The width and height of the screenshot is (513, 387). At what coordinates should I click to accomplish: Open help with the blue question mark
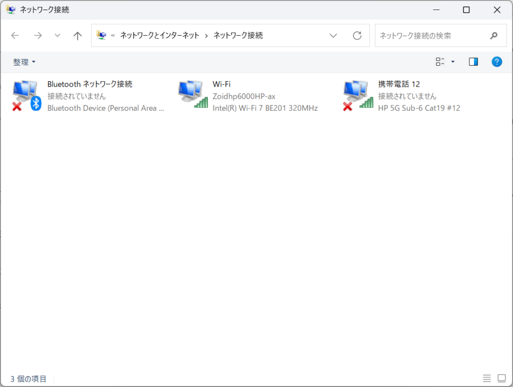[x=496, y=62]
